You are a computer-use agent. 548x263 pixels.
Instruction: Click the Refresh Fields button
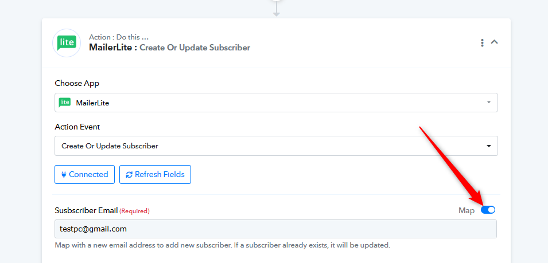(155, 174)
